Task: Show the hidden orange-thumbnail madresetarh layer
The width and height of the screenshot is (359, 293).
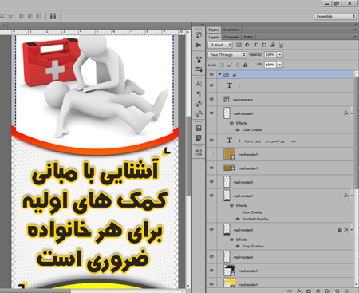Action: 211,154
